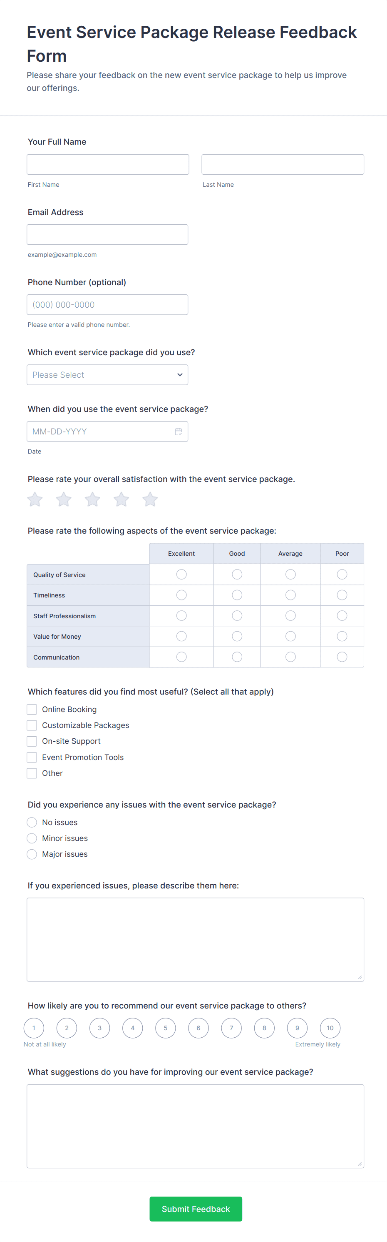Rate Quality of Service as Excellent
Screen dimensions: 387x1242
pyautogui.click(x=181, y=574)
